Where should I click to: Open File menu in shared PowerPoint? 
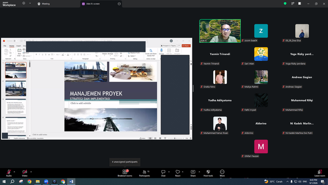[5, 46]
